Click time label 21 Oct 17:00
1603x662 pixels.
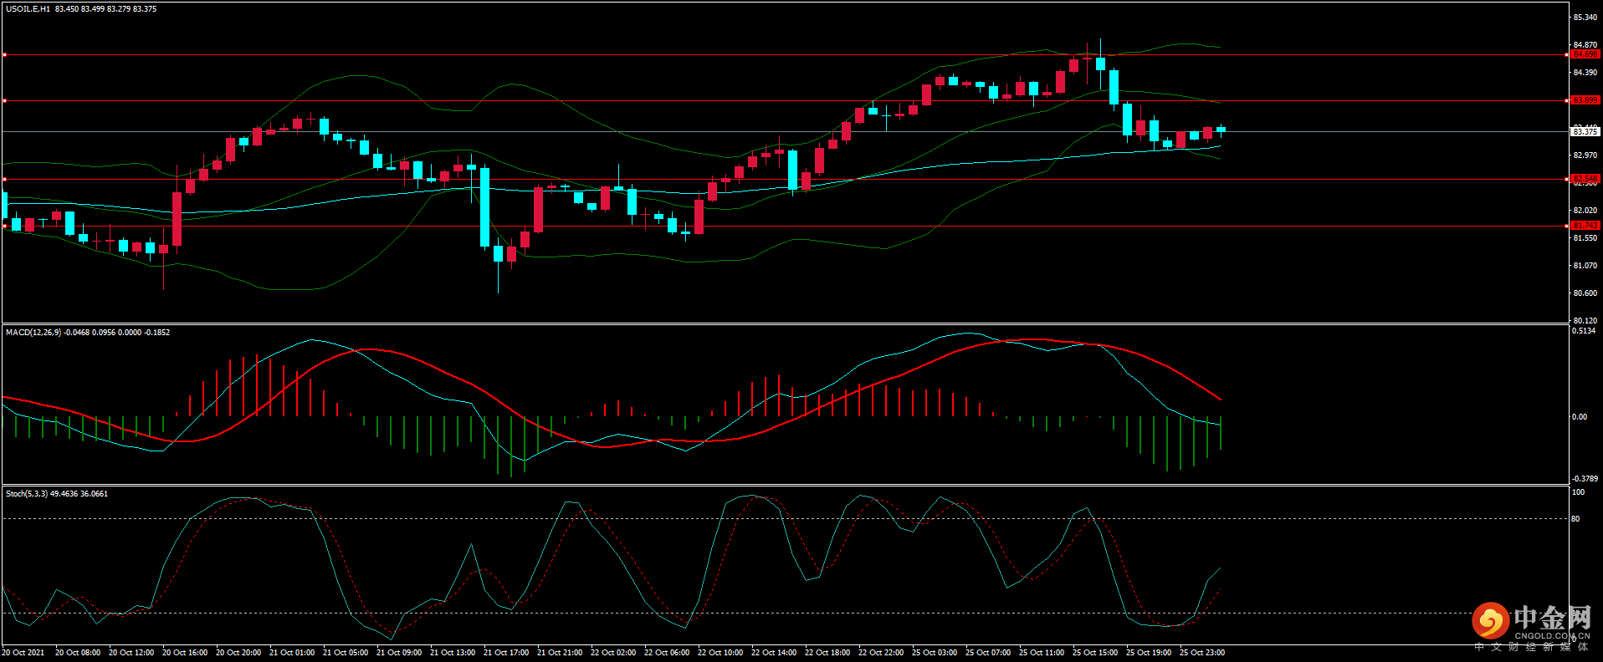(506, 653)
